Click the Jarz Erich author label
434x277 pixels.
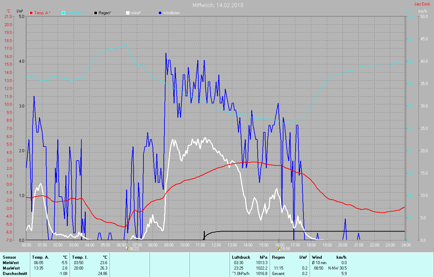(422, 4)
